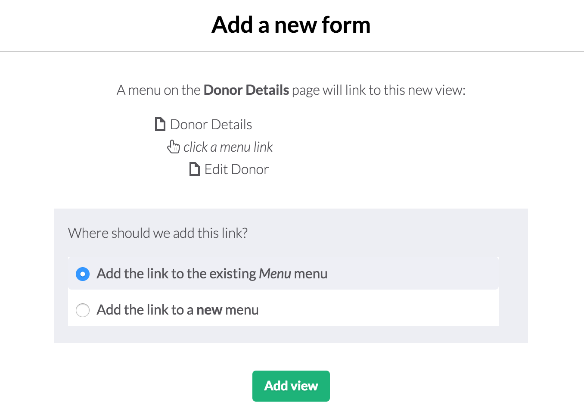Click the pointing hand cursor icon

tap(174, 147)
